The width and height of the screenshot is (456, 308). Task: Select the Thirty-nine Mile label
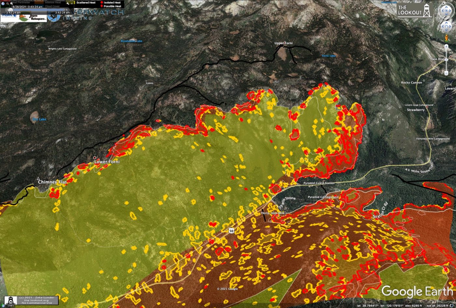pos(272,213)
